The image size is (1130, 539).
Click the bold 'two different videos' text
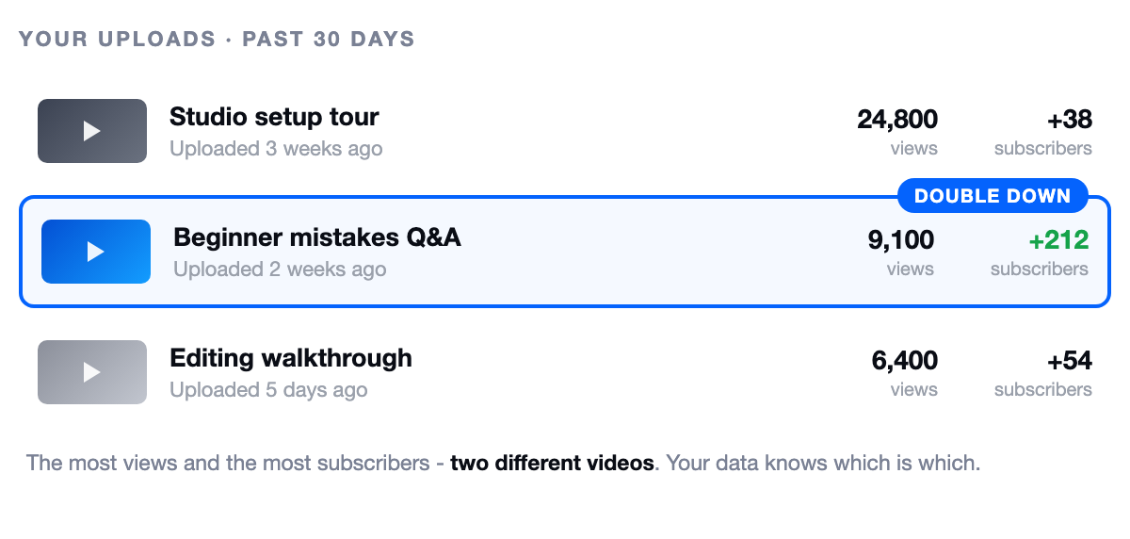552,464
